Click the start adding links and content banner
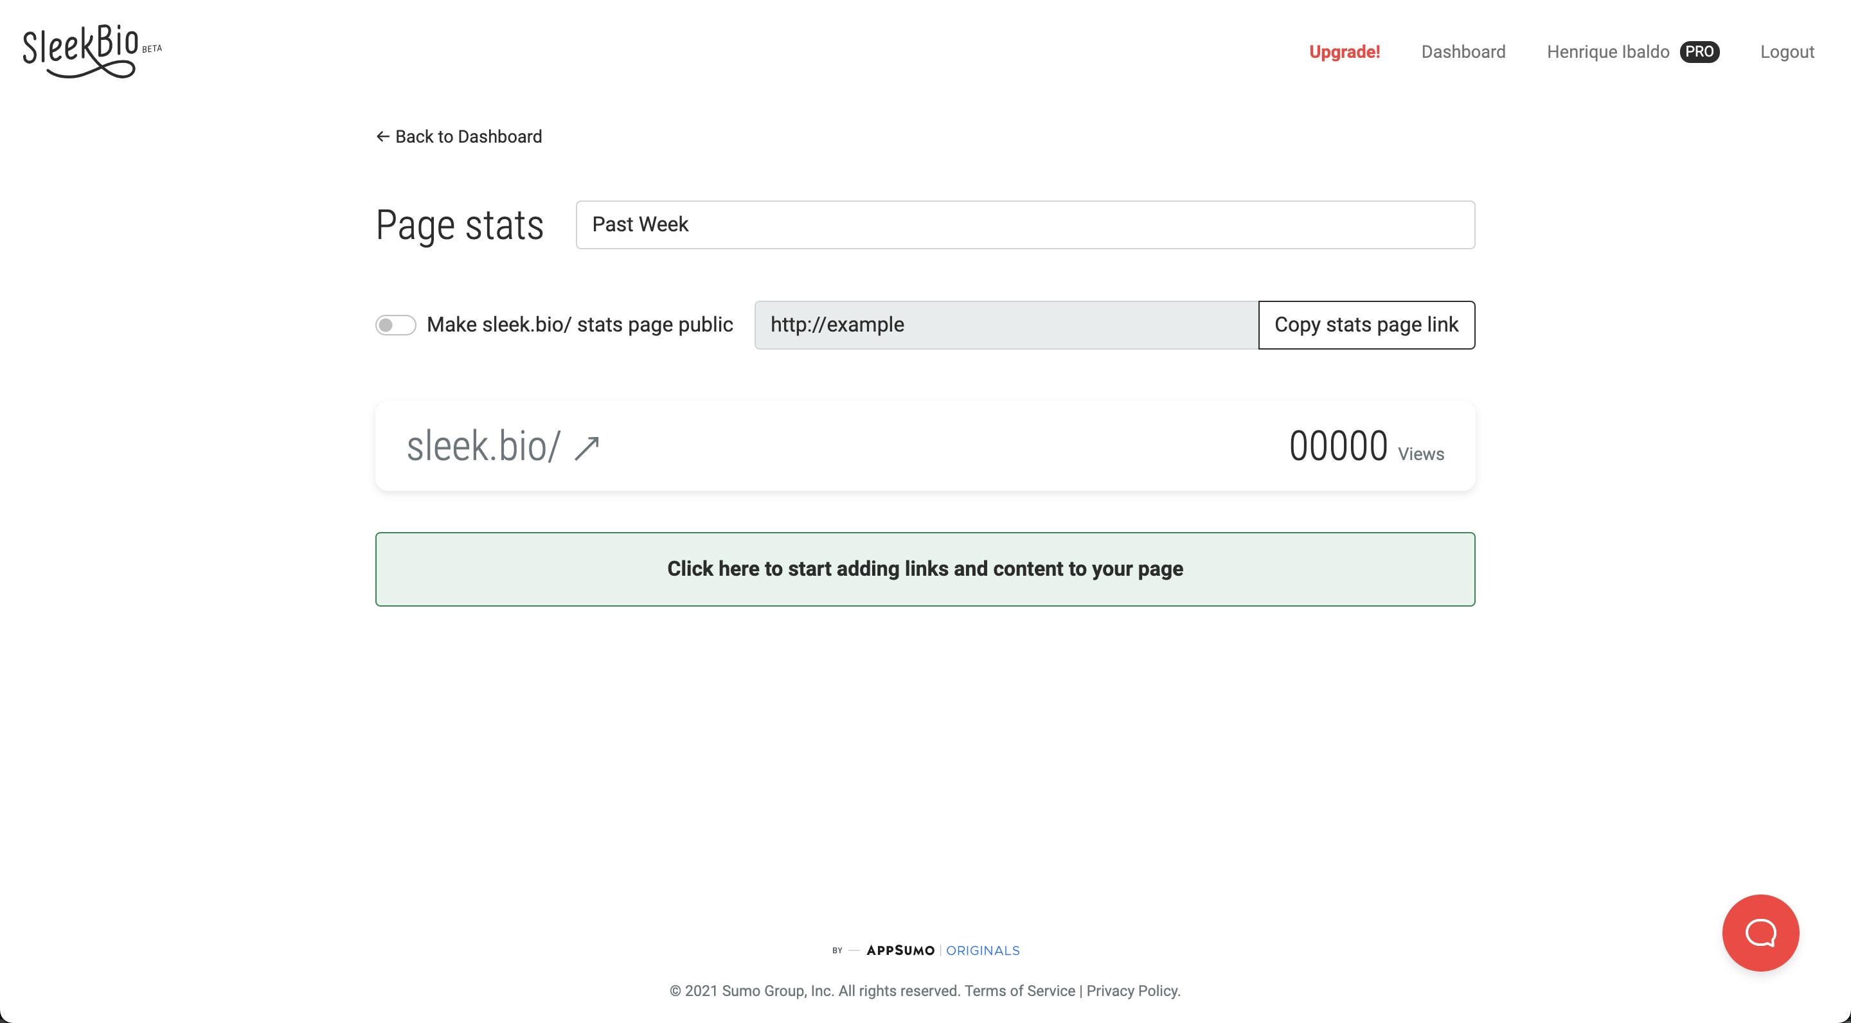This screenshot has width=1851, height=1023. tap(925, 569)
